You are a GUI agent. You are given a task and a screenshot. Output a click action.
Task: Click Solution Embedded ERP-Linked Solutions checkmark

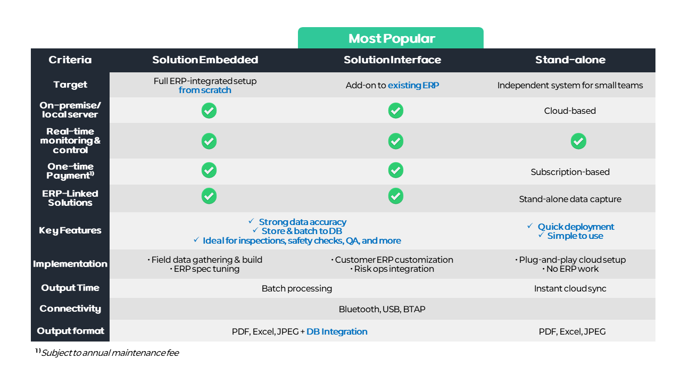(209, 196)
